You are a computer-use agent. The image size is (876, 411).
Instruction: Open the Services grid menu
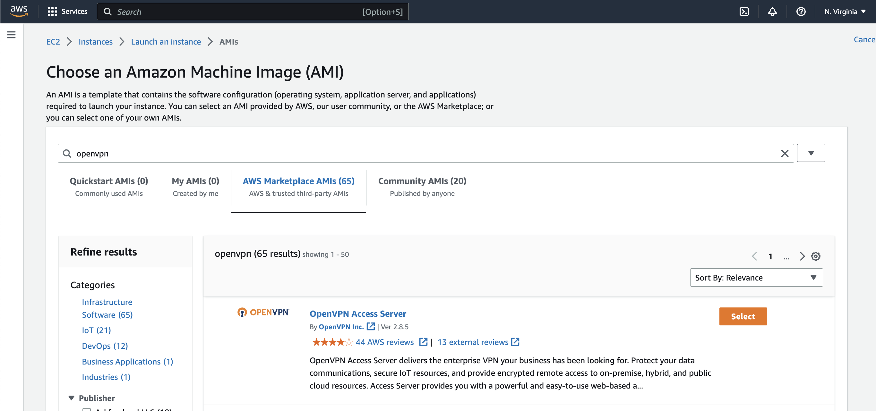point(67,12)
